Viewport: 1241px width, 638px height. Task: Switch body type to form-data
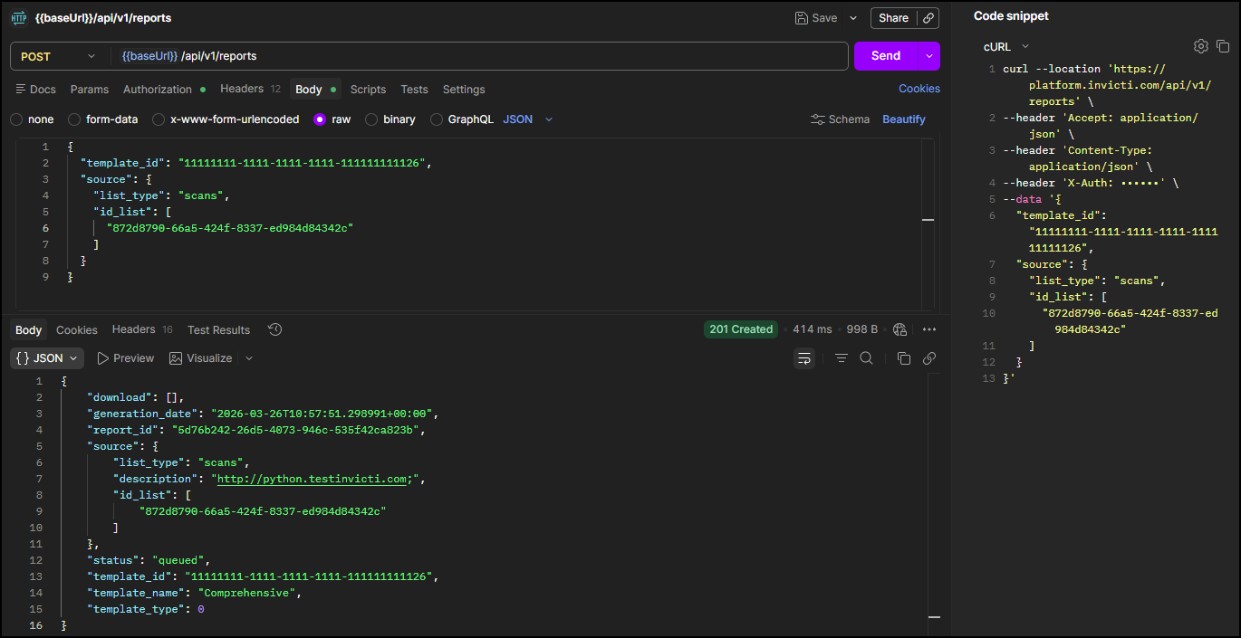tap(95, 119)
